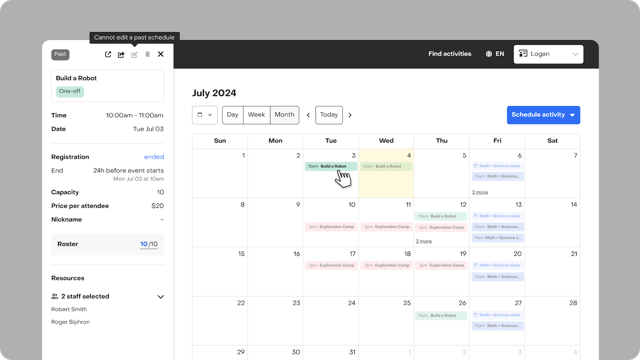Open the Build a Robot event on July 4
Screen dimensions: 640x360
(386, 166)
